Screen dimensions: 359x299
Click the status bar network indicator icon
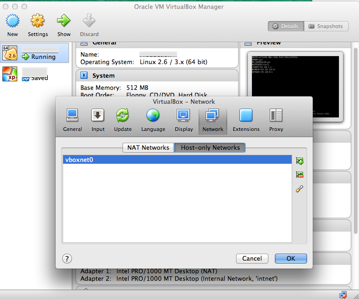(x=343, y=295)
